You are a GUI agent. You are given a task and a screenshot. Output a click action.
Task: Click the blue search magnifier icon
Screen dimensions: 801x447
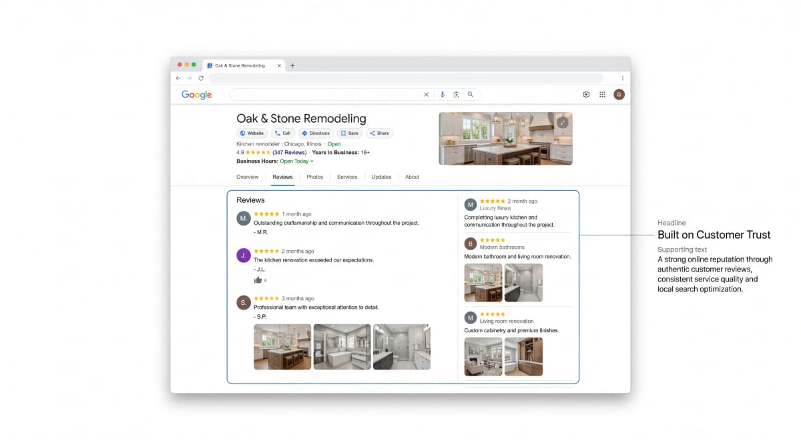click(471, 95)
